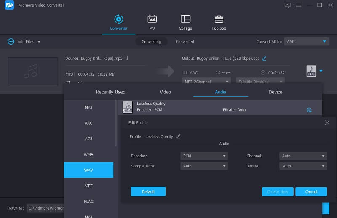Click the gear icon for Lossless Quality
This screenshot has height=218, width=337.
[309, 110]
